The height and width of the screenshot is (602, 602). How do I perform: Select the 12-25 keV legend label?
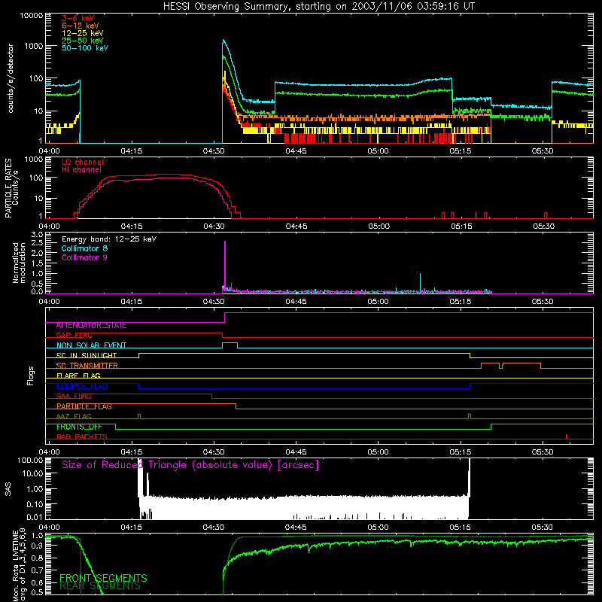[x=83, y=33]
